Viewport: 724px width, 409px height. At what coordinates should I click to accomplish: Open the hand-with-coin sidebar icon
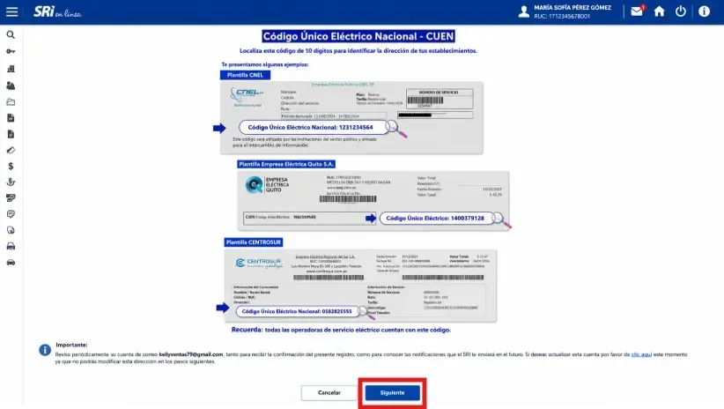click(x=11, y=182)
